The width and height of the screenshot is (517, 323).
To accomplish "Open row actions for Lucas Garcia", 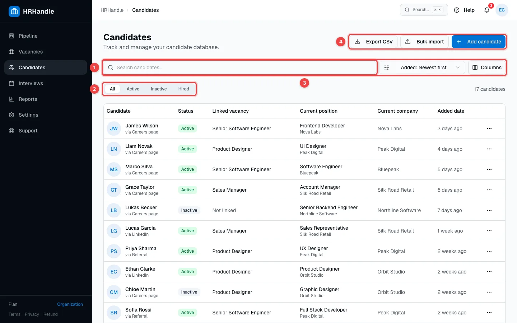I will point(489,231).
